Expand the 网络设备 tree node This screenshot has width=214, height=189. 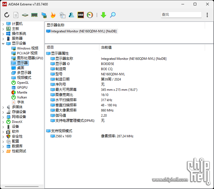[3, 117]
